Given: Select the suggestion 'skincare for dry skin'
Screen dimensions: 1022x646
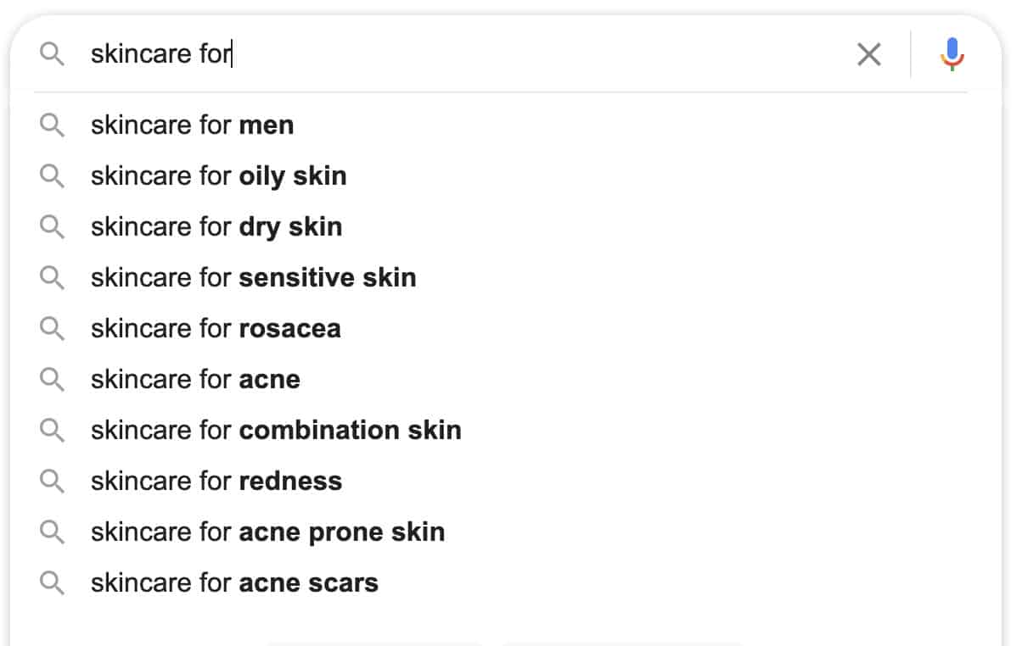Looking at the screenshot, I should [x=215, y=226].
